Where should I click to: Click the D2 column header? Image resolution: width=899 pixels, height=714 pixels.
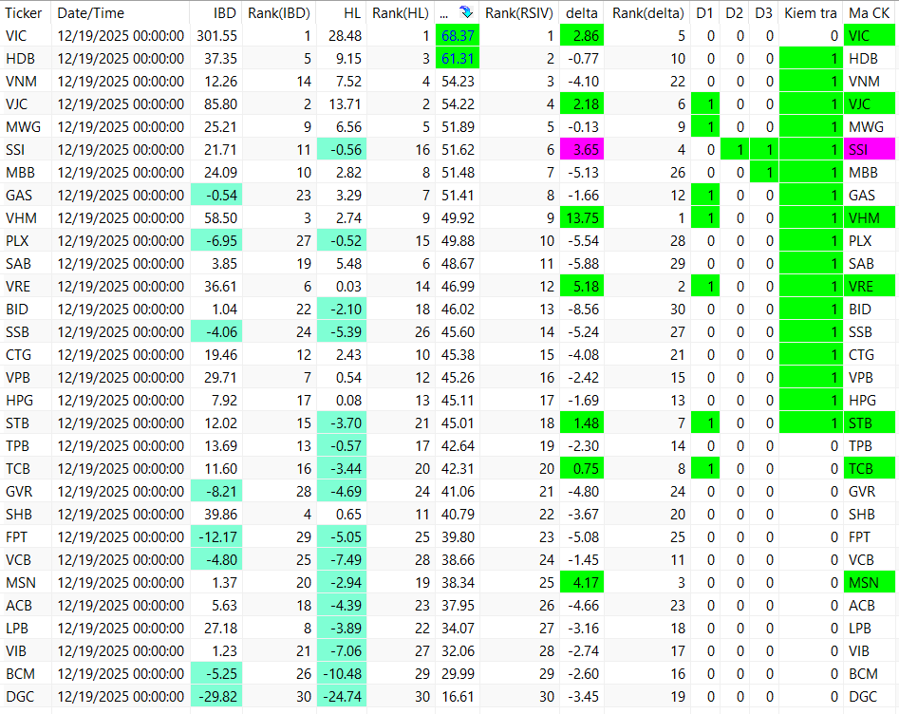(x=734, y=12)
